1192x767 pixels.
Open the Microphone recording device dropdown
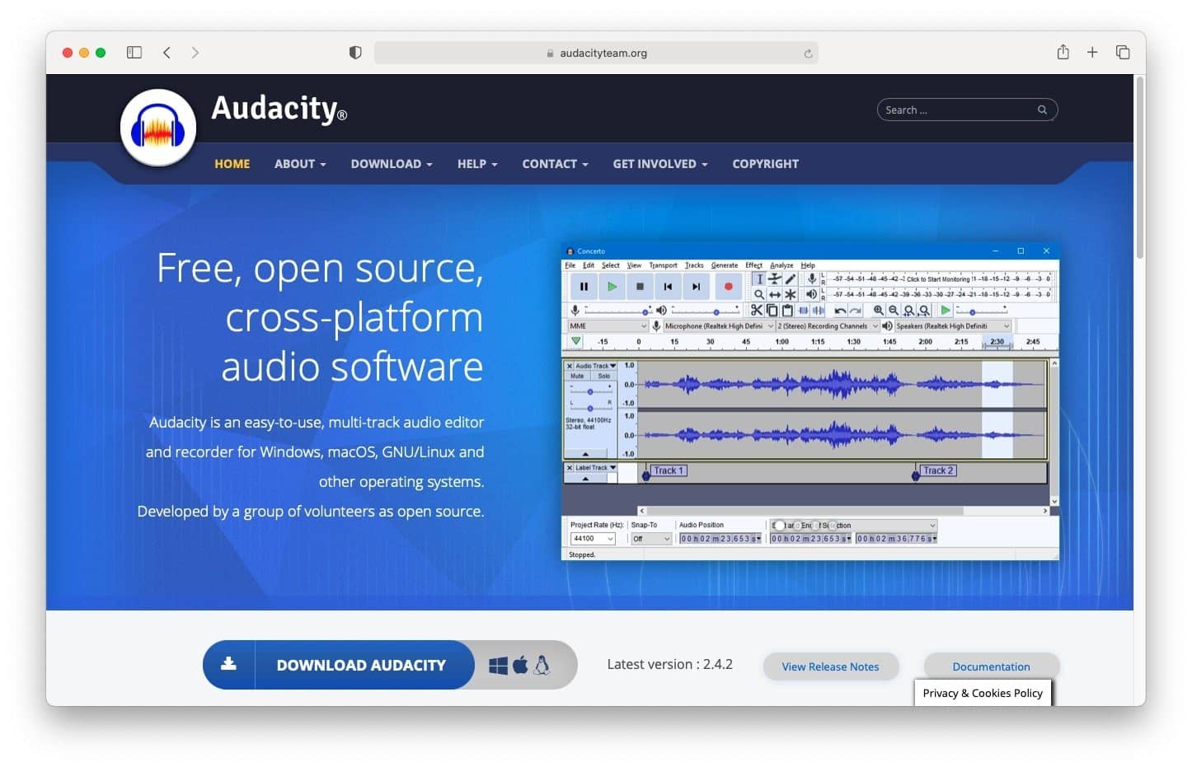(x=720, y=326)
